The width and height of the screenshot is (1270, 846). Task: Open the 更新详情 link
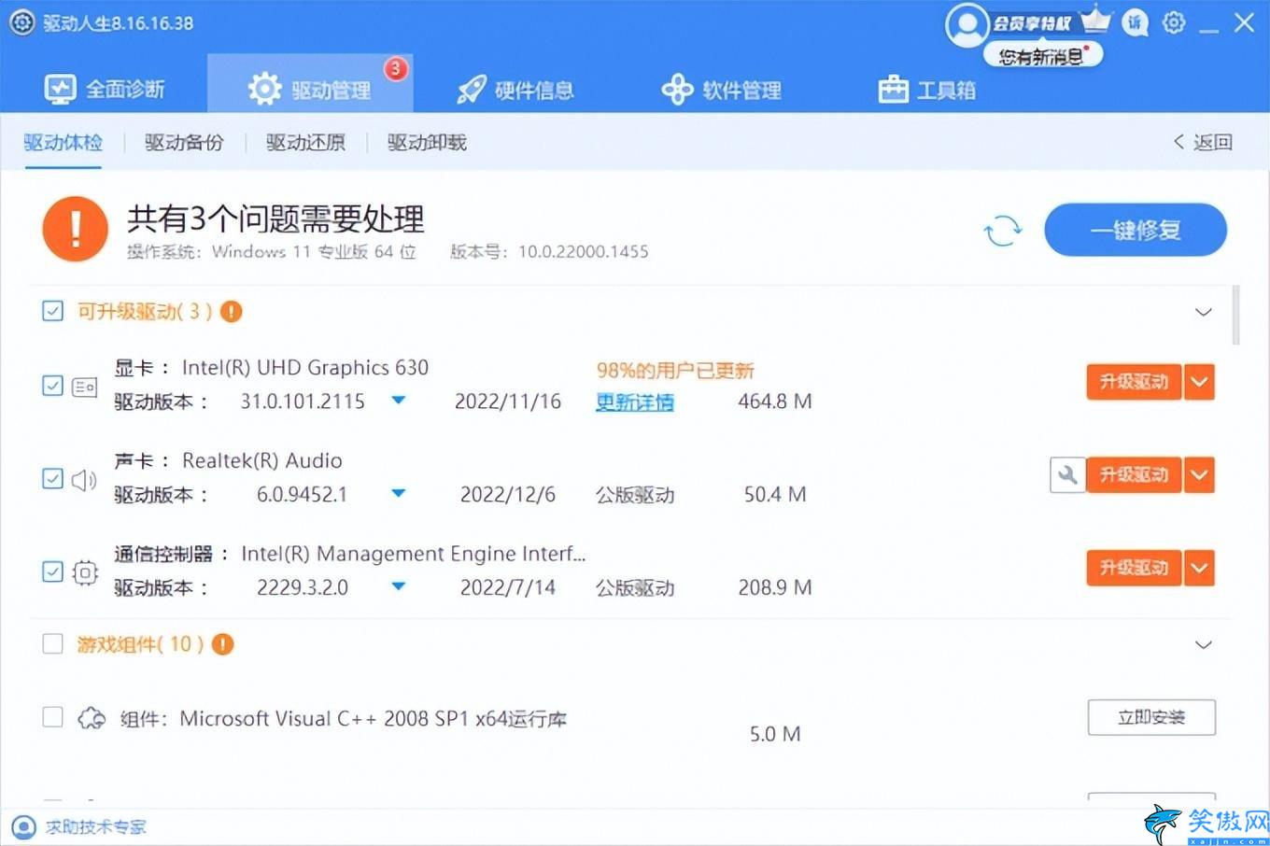[x=635, y=402]
